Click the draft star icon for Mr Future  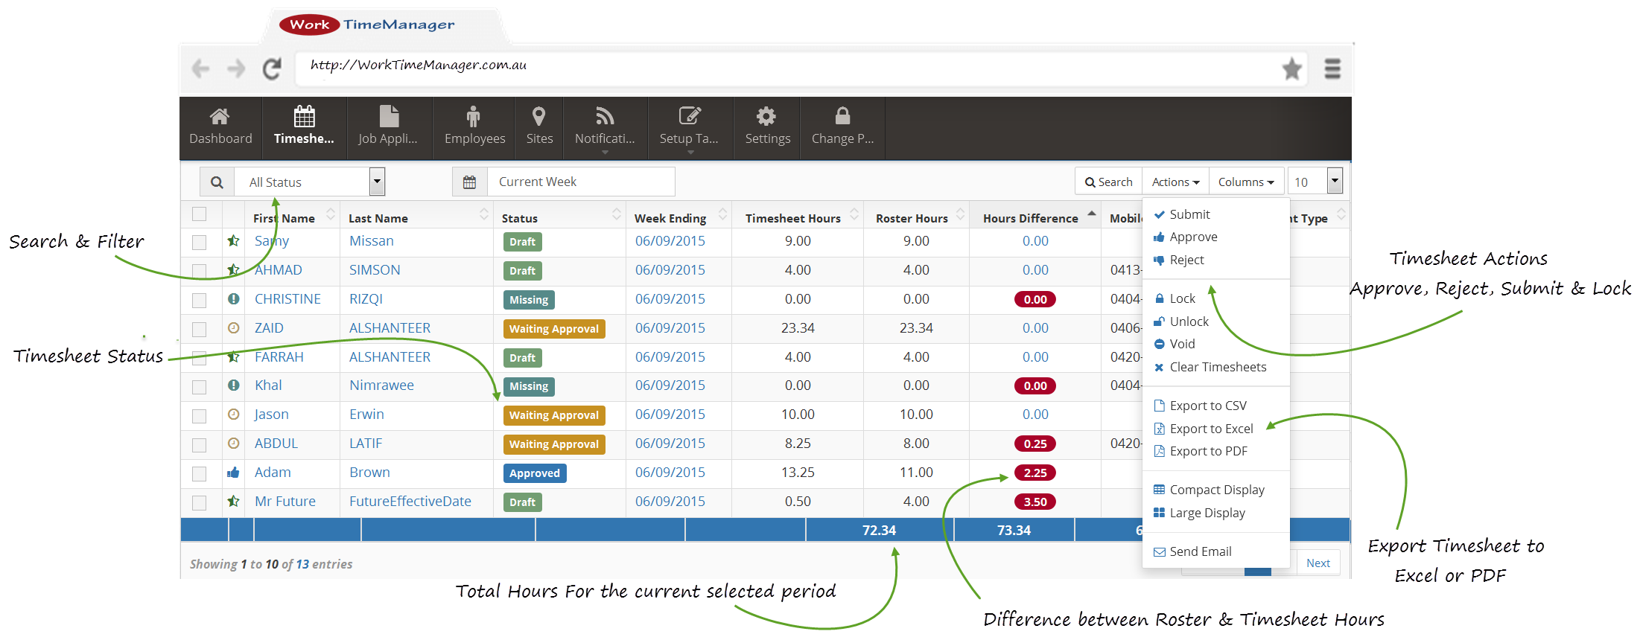tap(233, 501)
